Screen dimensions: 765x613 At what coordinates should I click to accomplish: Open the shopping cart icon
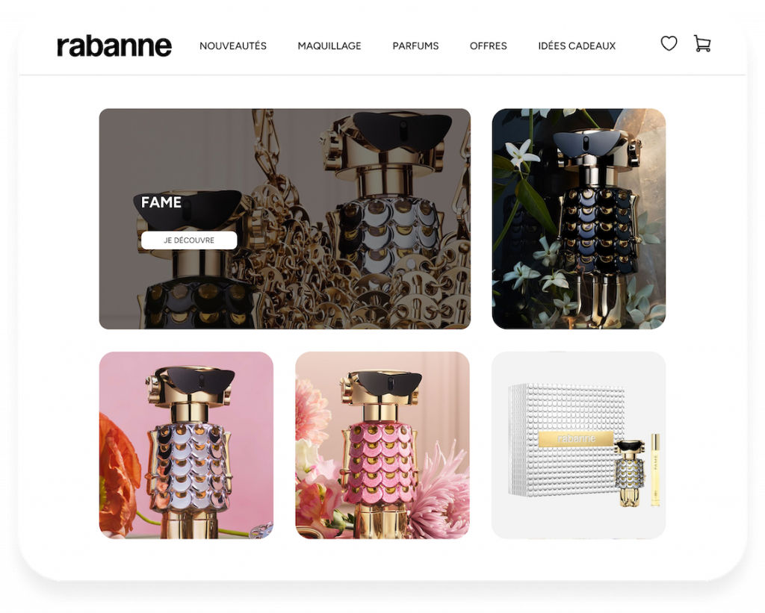tap(702, 43)
